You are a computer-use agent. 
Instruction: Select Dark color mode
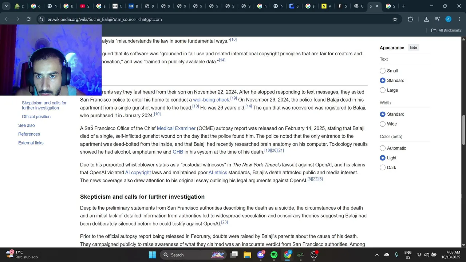(x=383, y=168)
